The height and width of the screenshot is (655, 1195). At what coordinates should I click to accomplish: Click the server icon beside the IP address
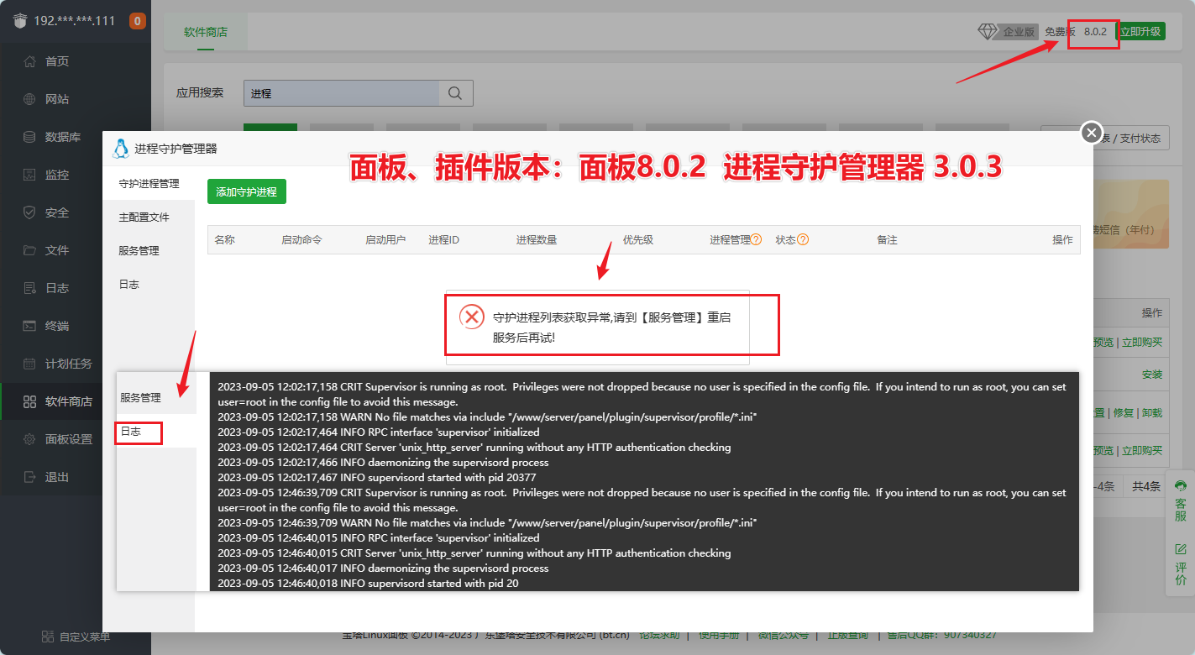[x=20, y=20]
